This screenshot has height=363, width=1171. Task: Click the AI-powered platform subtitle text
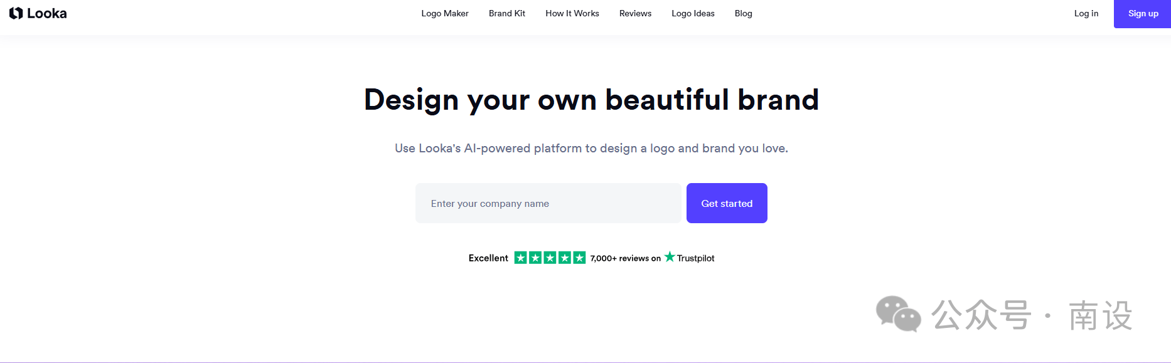591,149
